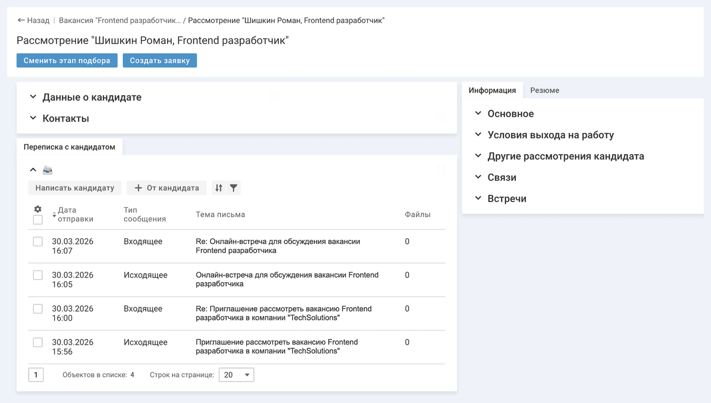The width and height of the screenshot is (711, 403).
Task: Open the rows per page dropdown
Action: coord(236,375)
